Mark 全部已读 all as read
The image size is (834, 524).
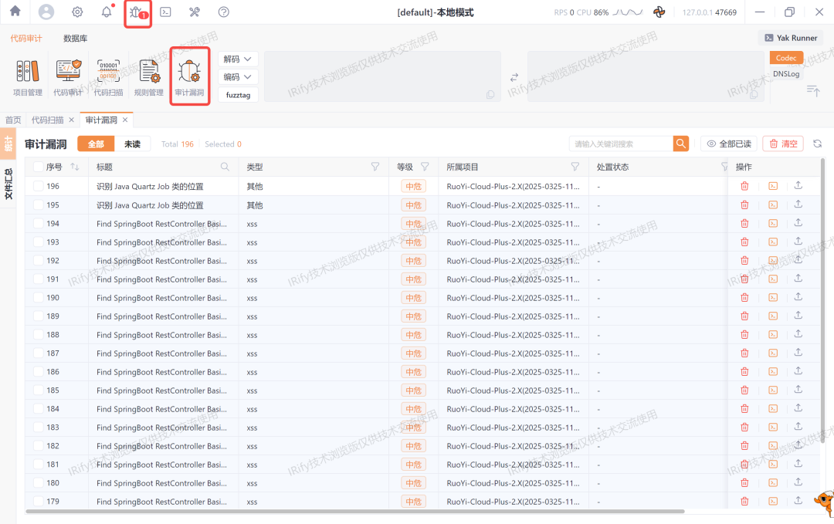729,144
